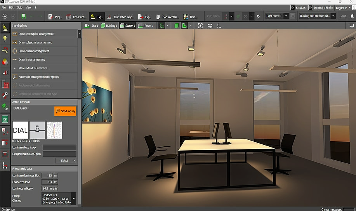The width and height of the screenshot is (356, 211).
Task: Switch to Calculation objects mode tab
Action: pos(121,17)
